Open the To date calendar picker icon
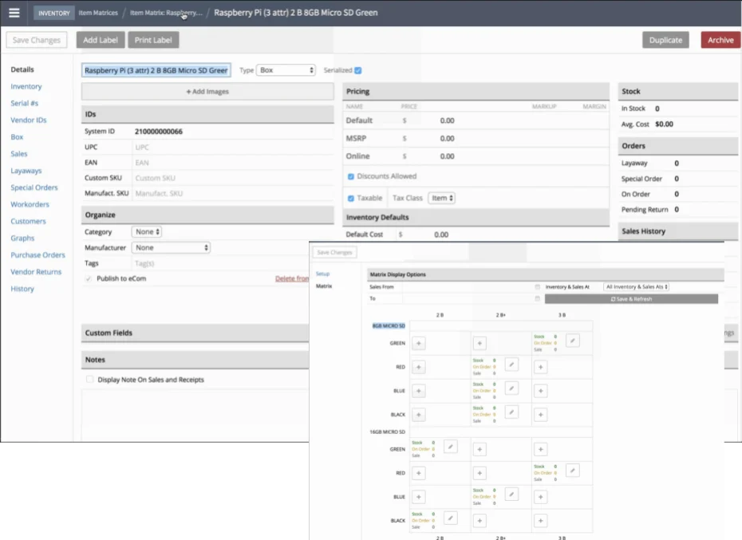The width and height of the screenshot is (742, 540). click(x=537, y=298)
